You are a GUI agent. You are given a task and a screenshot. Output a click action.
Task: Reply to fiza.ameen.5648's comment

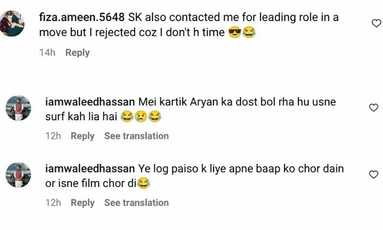click(78, 53)
